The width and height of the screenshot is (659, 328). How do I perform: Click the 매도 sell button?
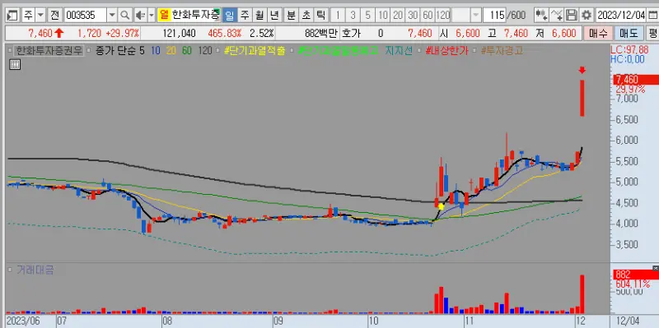pos(629,33)
